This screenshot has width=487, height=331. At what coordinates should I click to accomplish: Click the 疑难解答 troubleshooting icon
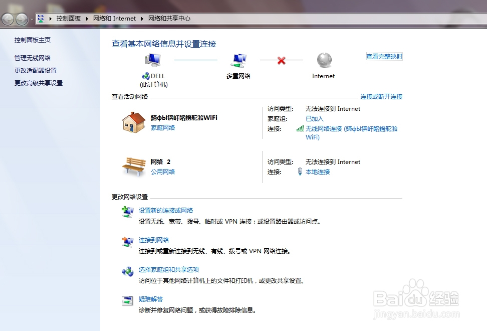click(127, 301)
